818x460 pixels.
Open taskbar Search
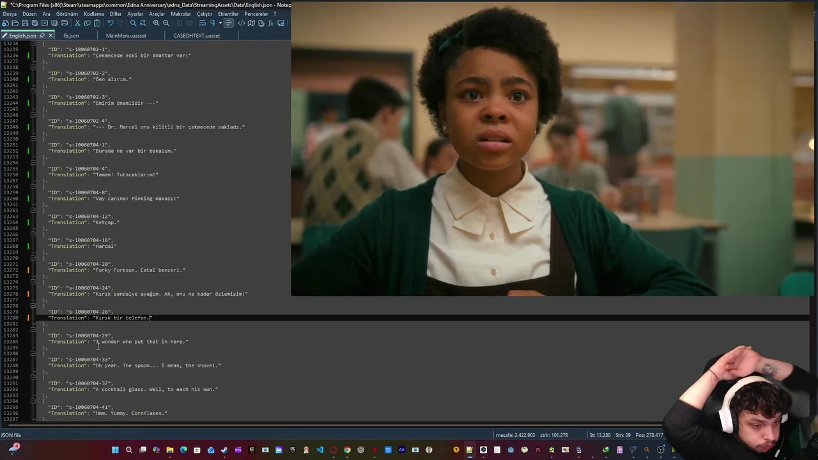coord(129,450)
